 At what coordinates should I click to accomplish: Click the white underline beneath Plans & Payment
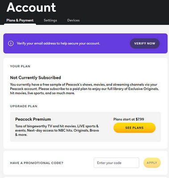[x=20, y=24]
